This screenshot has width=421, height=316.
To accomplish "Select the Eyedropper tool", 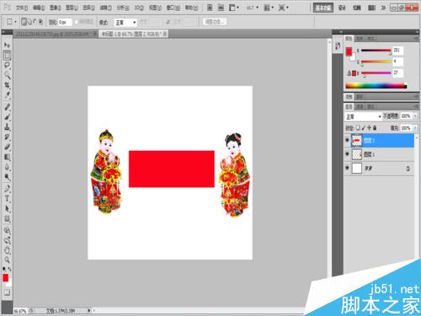I will click(x=7, y=95).
